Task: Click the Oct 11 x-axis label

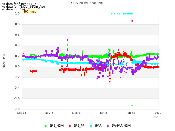Action: pyautogui.click(x=22, y=113)
